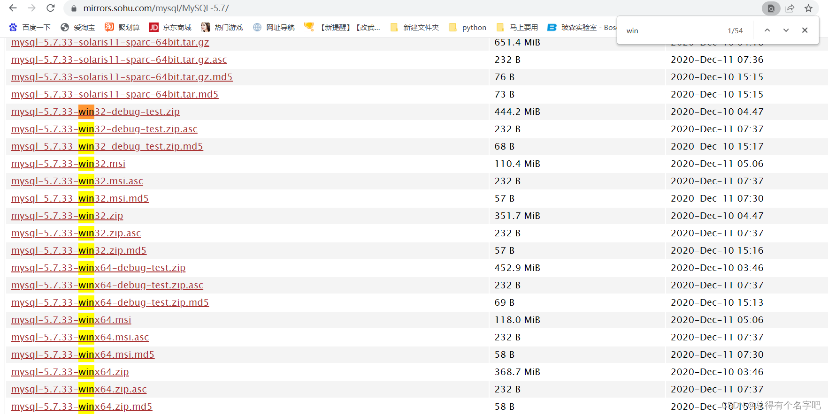Open mysql-5.7.33-solaris11-sparc-64bit.tar.gz.asc link
The height and width of the screenshot is (414, 828).
coord(119,60)
